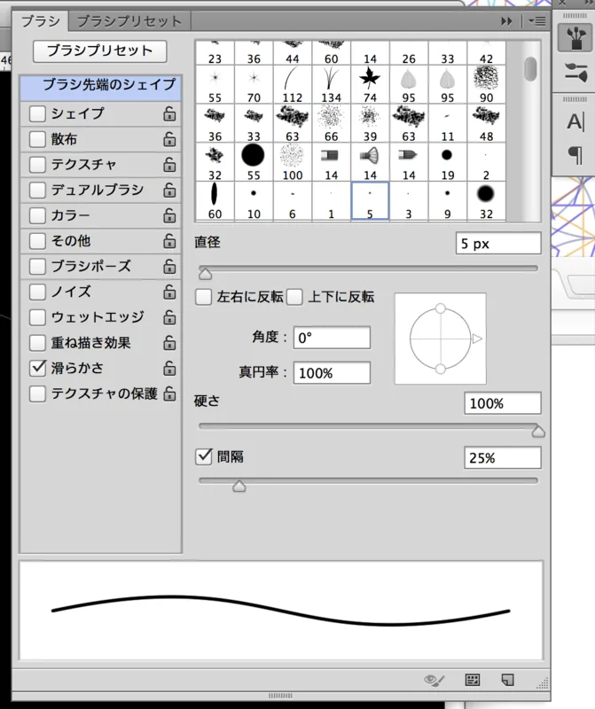Viewport: 595px width, 709px height.
Task: Enable the シェイプ checkbox
Action: point(37,114)
